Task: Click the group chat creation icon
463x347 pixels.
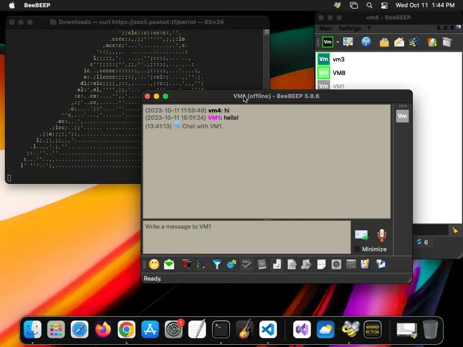Action: click(x=414, y=42)
